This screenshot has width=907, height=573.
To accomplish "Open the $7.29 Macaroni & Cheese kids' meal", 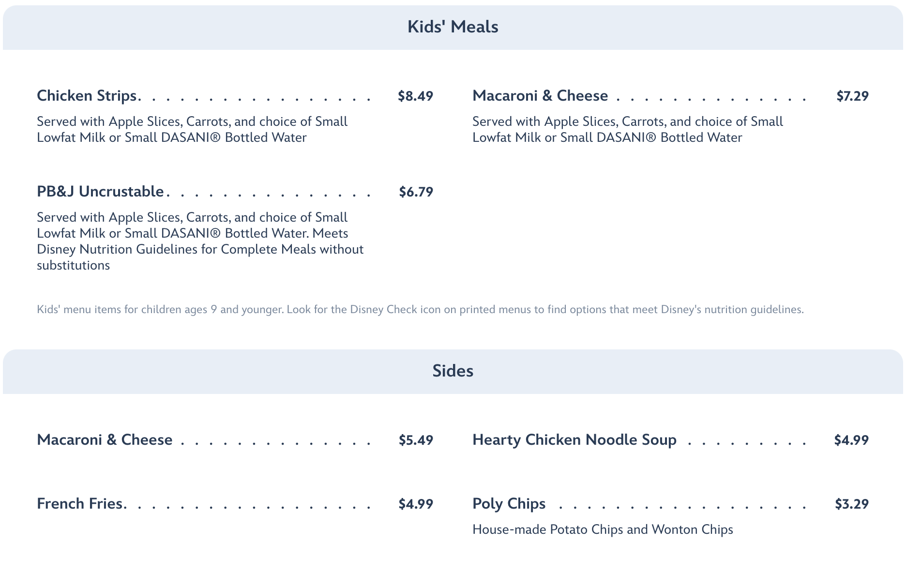I will pos(540,96).
